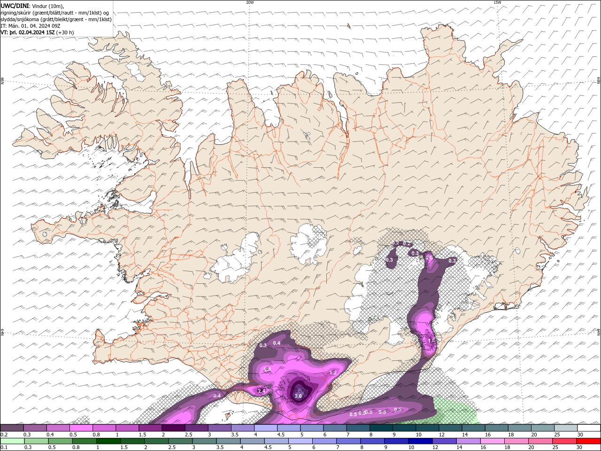Select the bright red rain swatch above 30
The image size is (601, 451).
(x=588, y=441)
